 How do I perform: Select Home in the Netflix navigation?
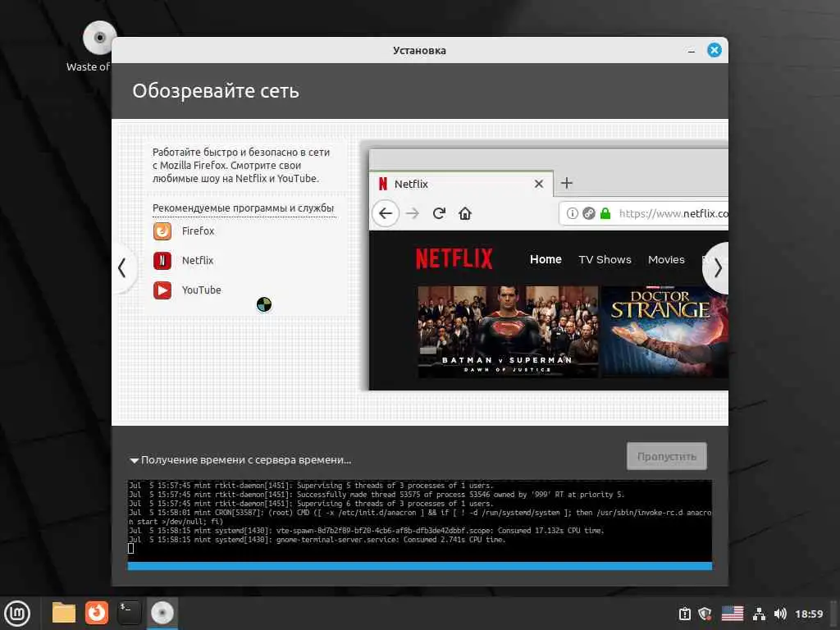[x=546, y=259]
